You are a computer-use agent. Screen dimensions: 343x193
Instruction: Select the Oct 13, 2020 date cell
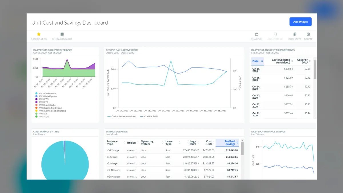point(256,97)
